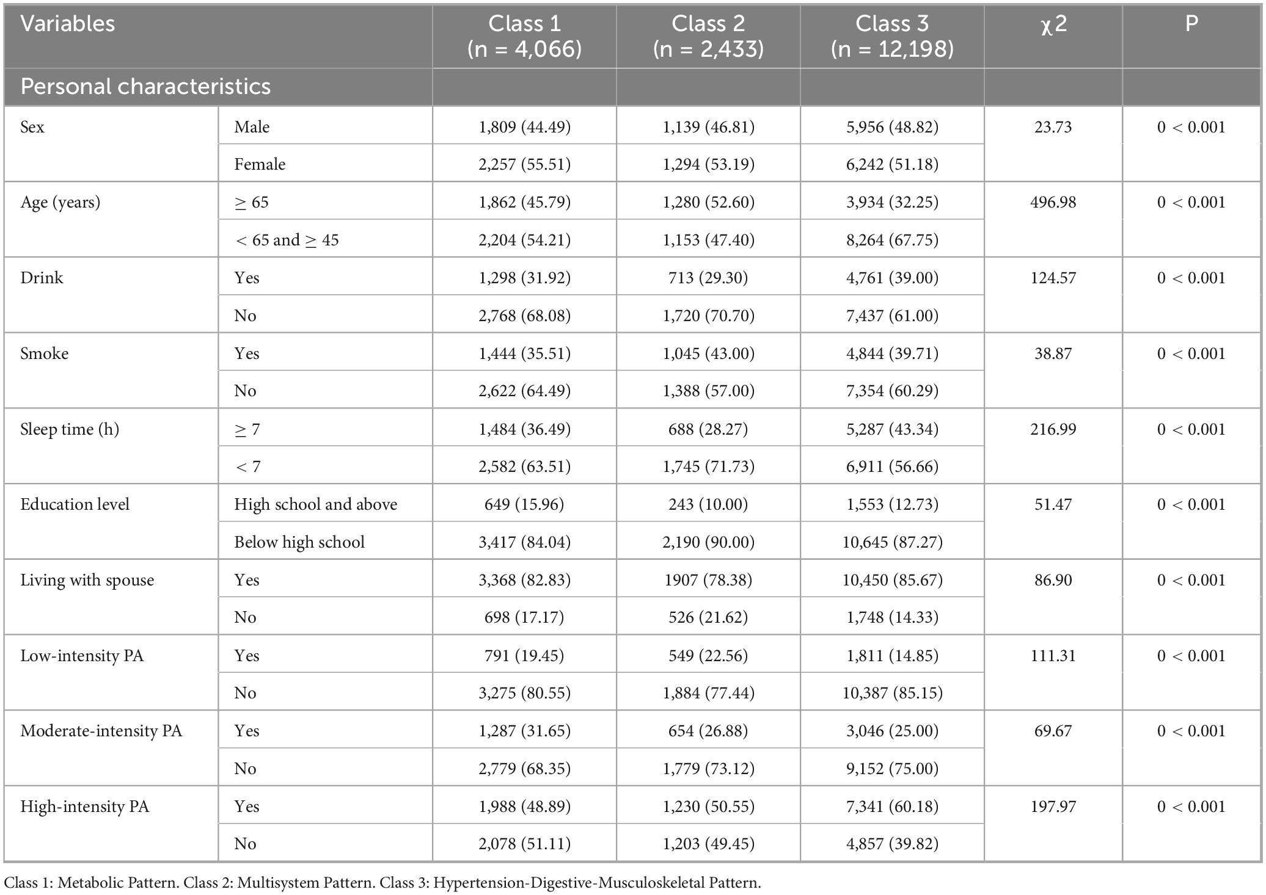Click the Below high school cell
The image size is (1266, 895).
(x=299, y=542)
